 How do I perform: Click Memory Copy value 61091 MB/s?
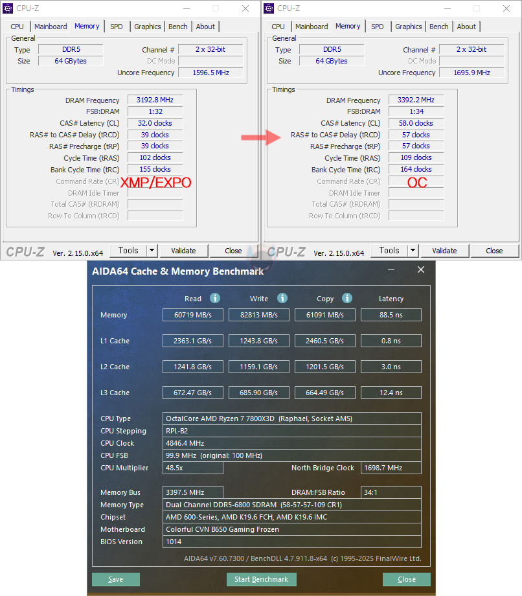pos(325,315)
